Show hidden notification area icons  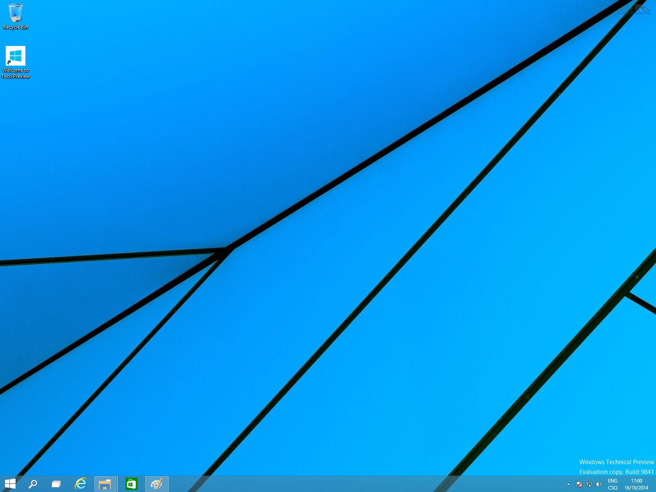click(x=569, y=484)
